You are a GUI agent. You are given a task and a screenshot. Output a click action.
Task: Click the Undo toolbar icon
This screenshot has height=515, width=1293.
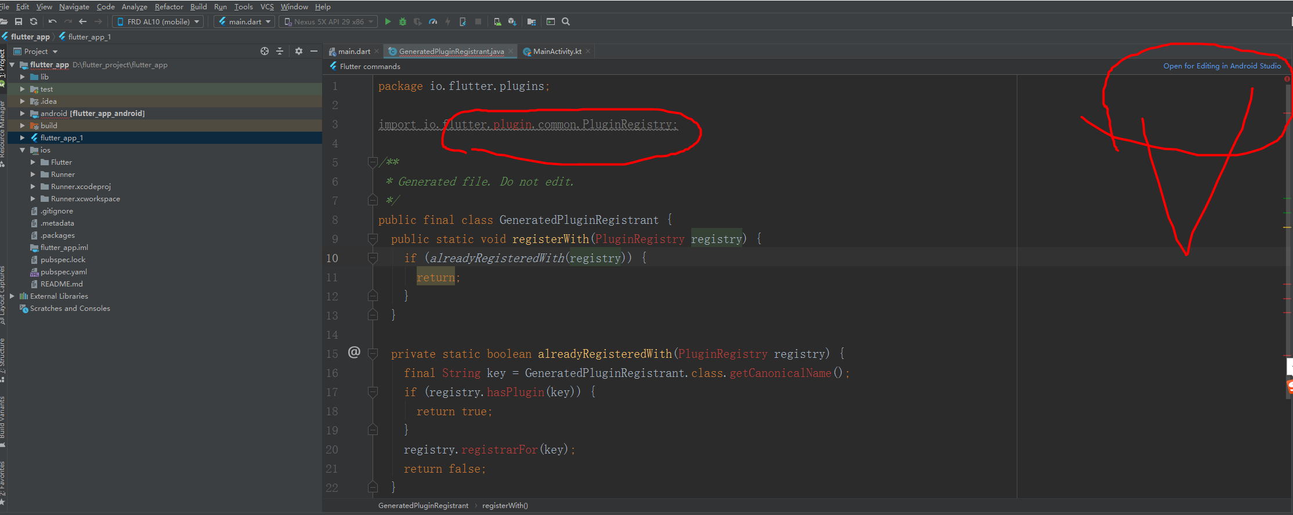coord(53,21)
